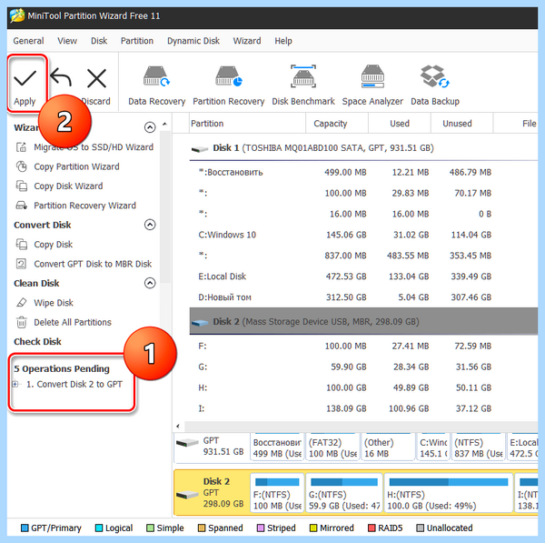The height and width of the screenshot is (543, 545).
Task: Sort by the Partition column header
Action: click(x=247, y=124)
